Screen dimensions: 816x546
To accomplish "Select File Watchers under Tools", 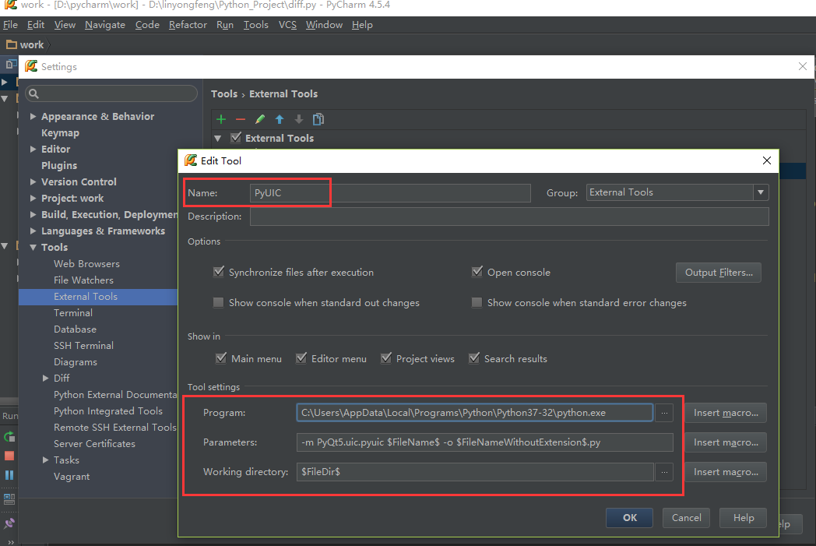I will [83, 280].
